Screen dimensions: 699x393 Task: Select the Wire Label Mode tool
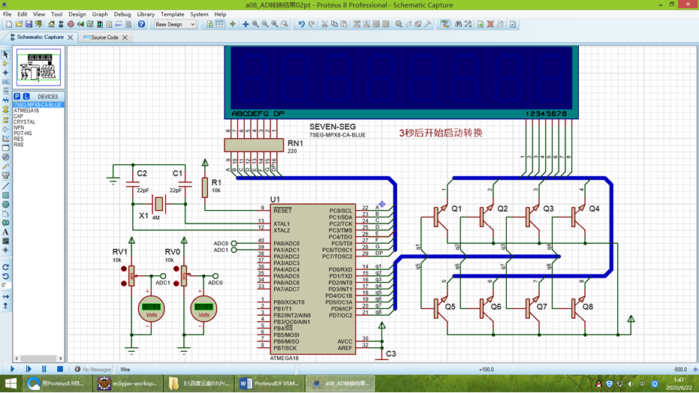5,82
